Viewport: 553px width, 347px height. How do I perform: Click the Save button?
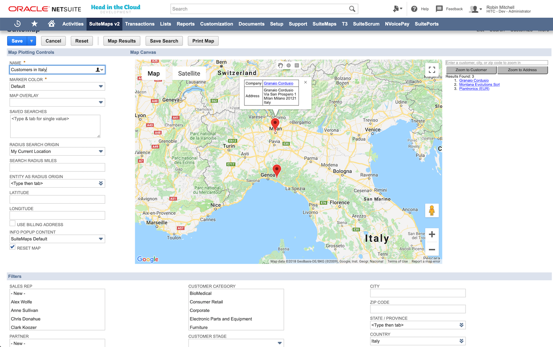[17, 41]
